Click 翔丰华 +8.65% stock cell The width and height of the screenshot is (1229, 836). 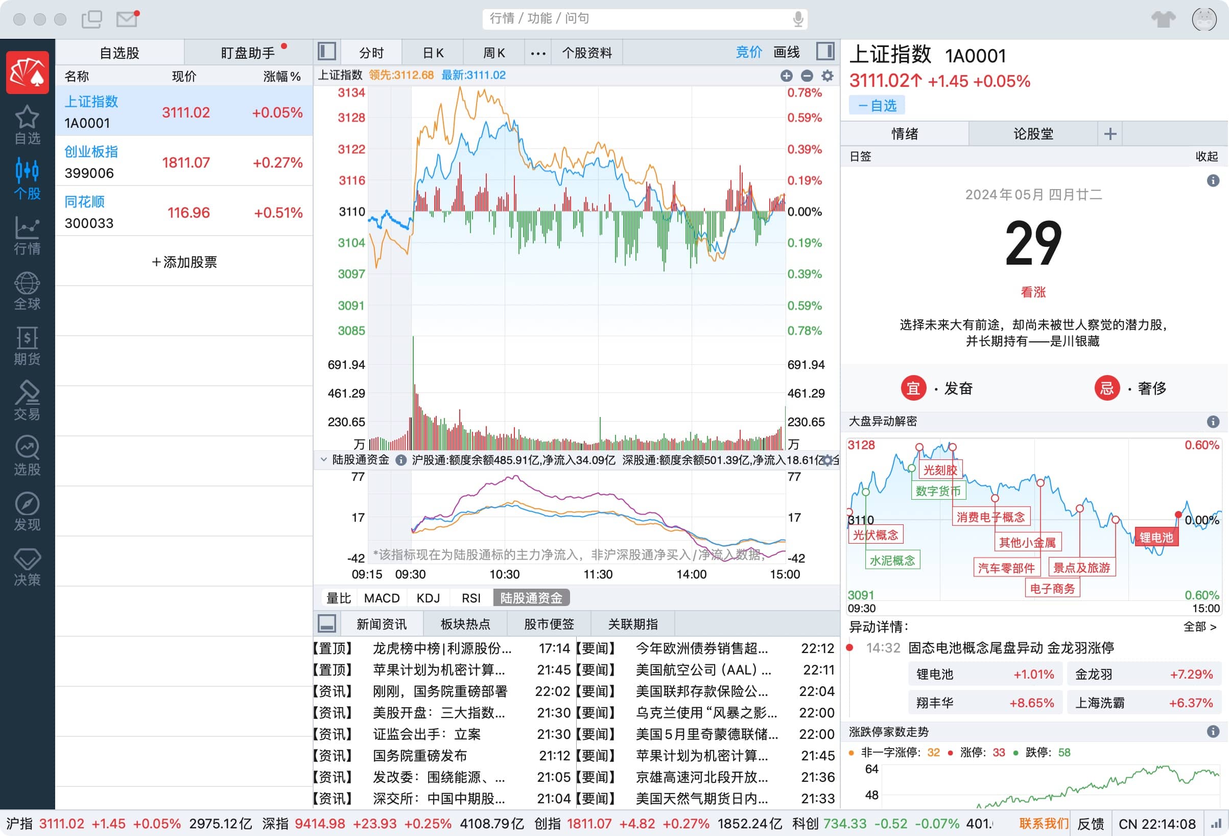[984, 703]
